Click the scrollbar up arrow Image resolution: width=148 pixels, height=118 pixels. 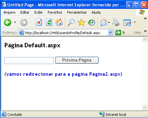pos(145,39)
